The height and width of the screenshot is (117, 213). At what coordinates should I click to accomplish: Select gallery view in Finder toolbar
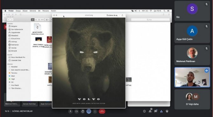coord(42,20)
